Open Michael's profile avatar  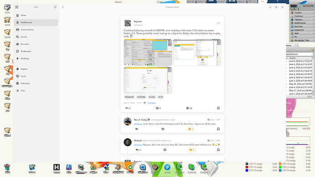[x=127, y=142]
